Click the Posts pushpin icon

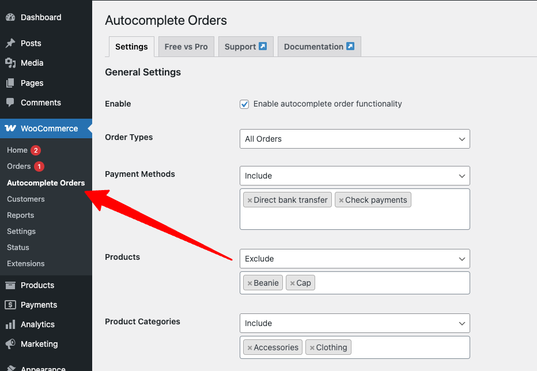(10, 43)
